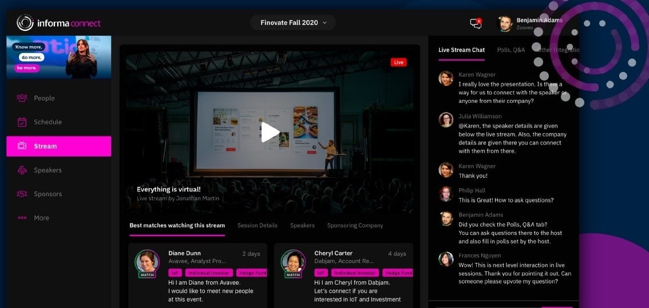Click the 2 days label on Diane's card
Screen dimensions: 649x308
click(251, 253)
